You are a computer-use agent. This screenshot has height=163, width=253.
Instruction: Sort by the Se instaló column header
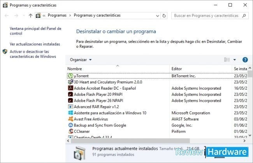click(x=240, y=69)
